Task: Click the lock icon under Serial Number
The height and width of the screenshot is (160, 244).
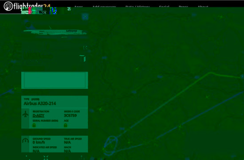Action: tap(34, 125)
